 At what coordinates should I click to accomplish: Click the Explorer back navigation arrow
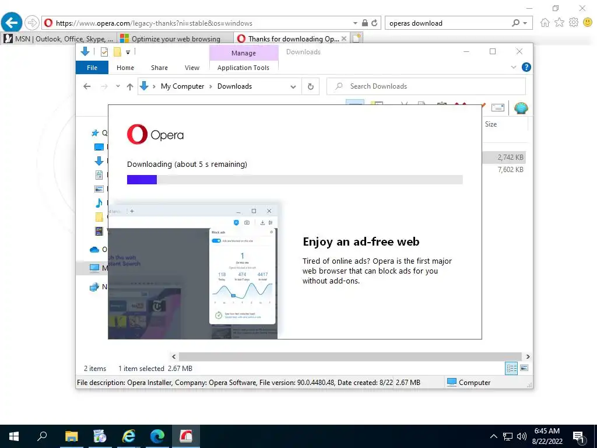point(87,86)
